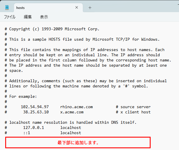
Task: Open the 編集 menu
Action: tap(28, 17)
